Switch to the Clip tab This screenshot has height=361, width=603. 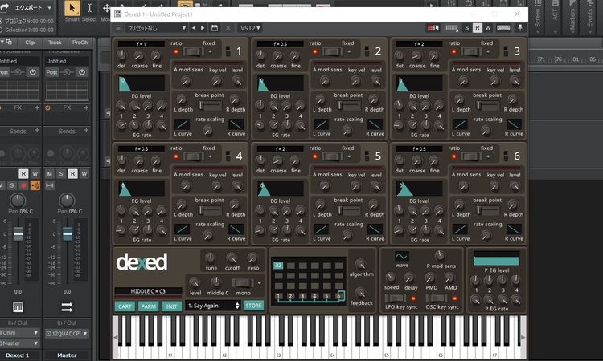(x=30, y=43)
